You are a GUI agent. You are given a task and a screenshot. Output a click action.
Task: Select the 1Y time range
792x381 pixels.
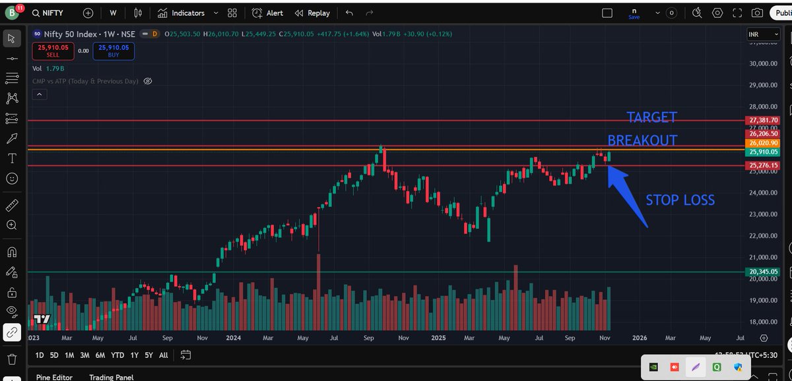click(135, 355)
